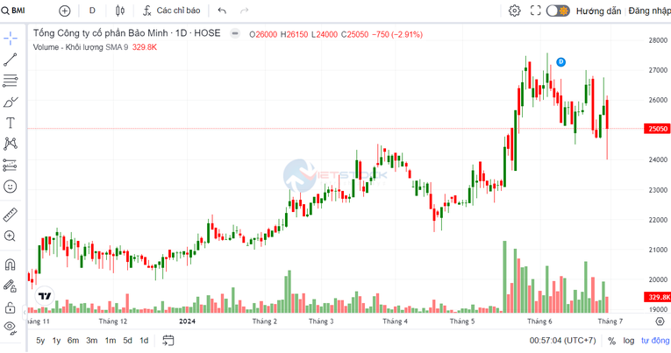This screenshot has height=353, width=671.
Task: Open chart settings gear icon
Action: (514, 11)
